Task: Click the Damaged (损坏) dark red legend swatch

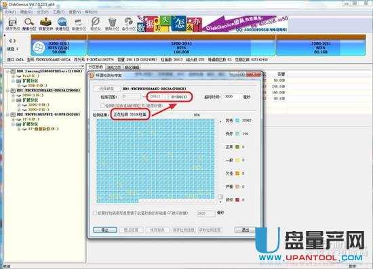Action: [x=237, y=200]
